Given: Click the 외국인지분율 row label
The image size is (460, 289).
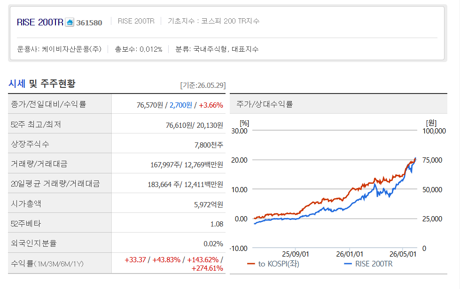Looking at the screenshot, I should tap(34, 243).
